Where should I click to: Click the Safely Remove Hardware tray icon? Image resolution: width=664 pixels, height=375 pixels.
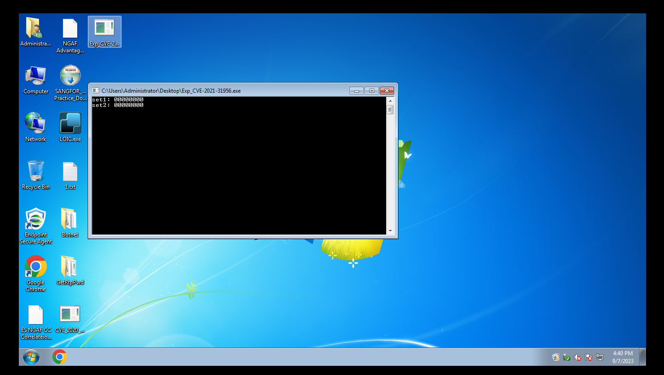pyautogui.click(x=567, y=358)
